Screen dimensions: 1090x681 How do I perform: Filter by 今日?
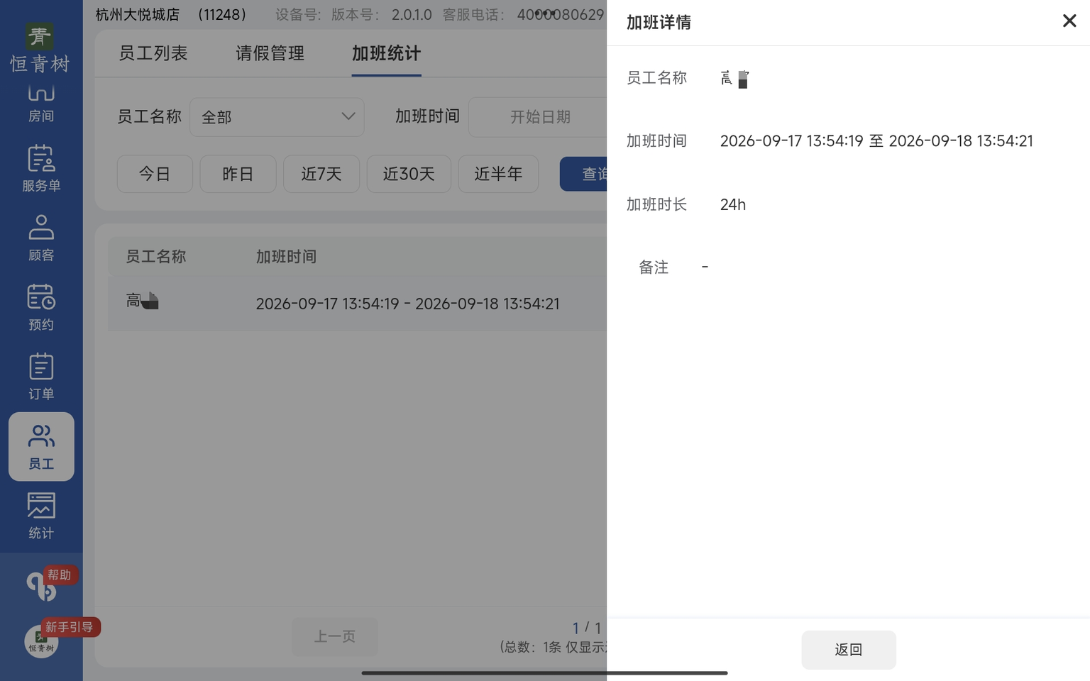pyautogui.click(x=155, y=174)
